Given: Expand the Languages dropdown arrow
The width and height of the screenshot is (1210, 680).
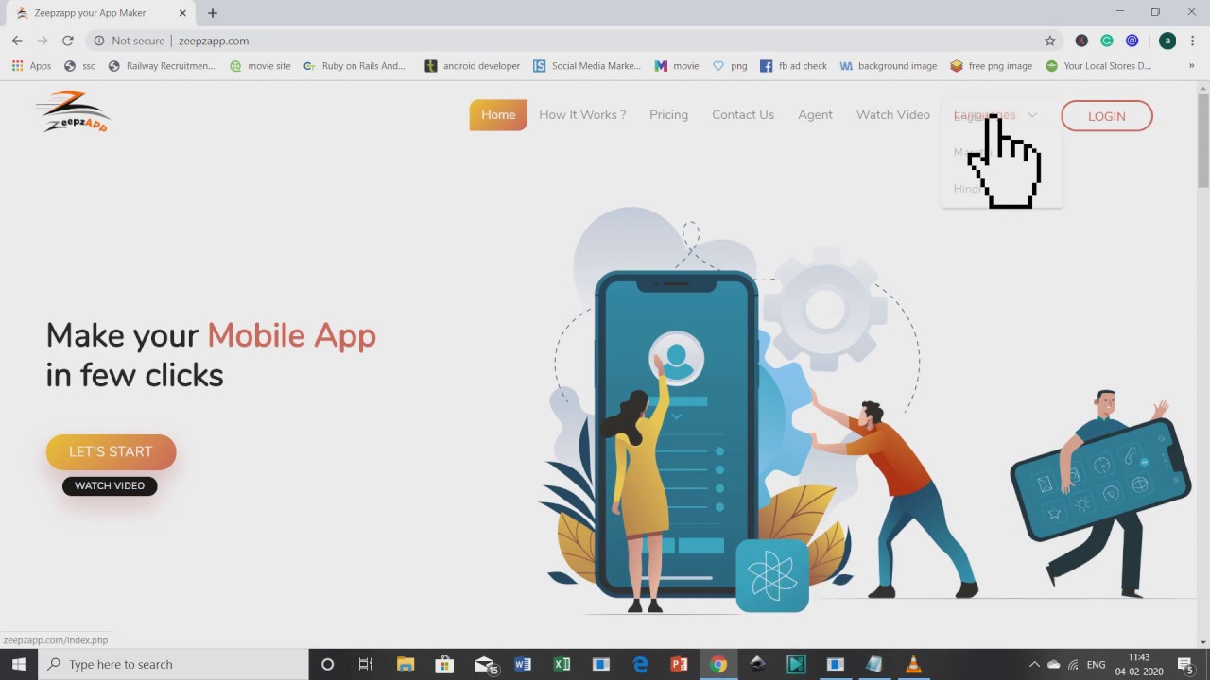Looking at the screenshot, I should 1032,115.
